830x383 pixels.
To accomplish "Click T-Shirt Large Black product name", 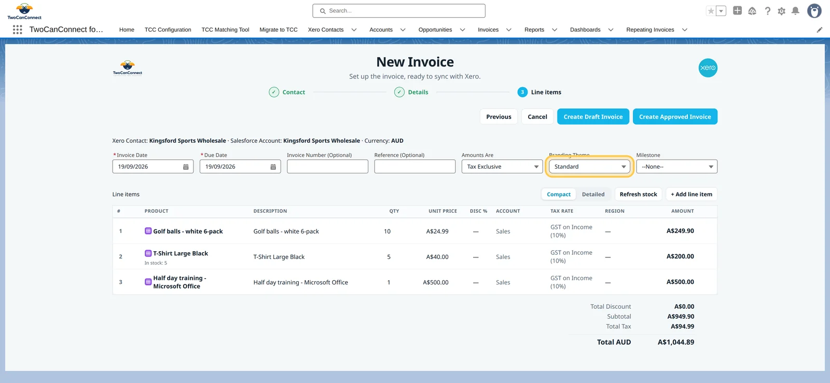I will coord(181,253).
